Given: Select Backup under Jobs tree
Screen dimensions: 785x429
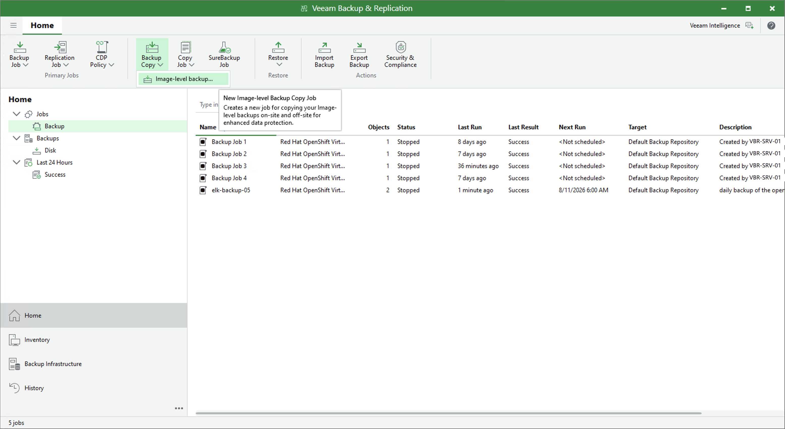Looking at the screenshot, I should (97, 126).
